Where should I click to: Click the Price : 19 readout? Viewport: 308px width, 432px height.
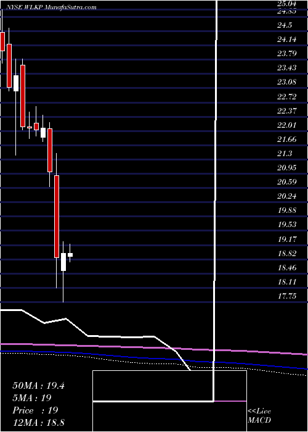pyautogui.click(x=35, y=410)
